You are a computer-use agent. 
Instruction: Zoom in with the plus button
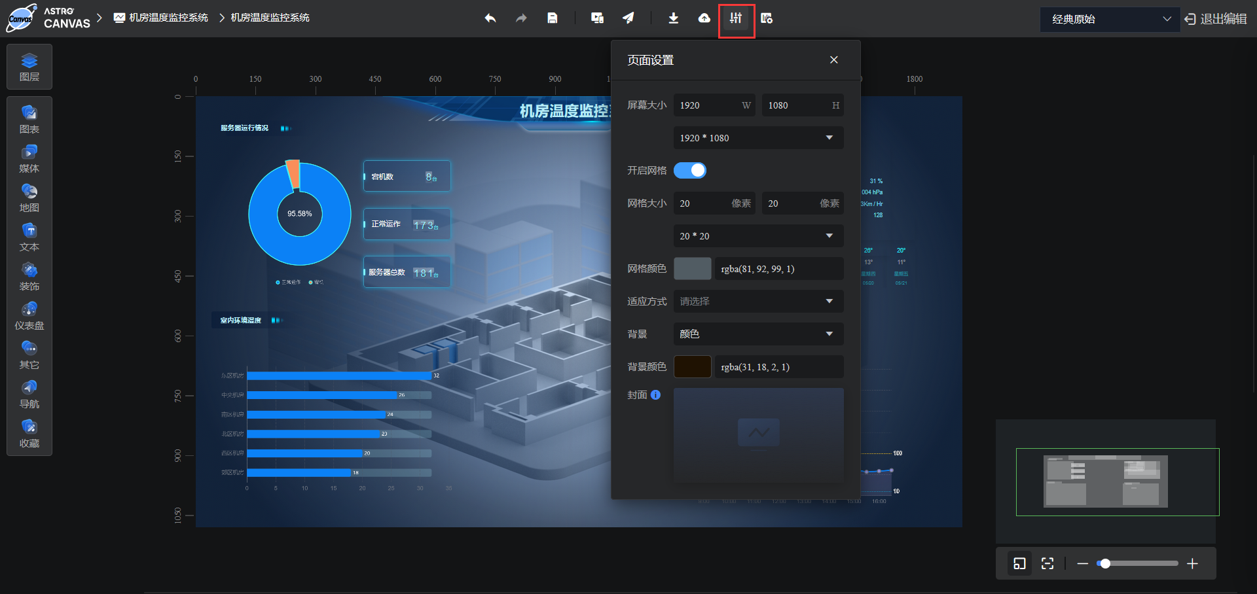(x=1192, y=563)
